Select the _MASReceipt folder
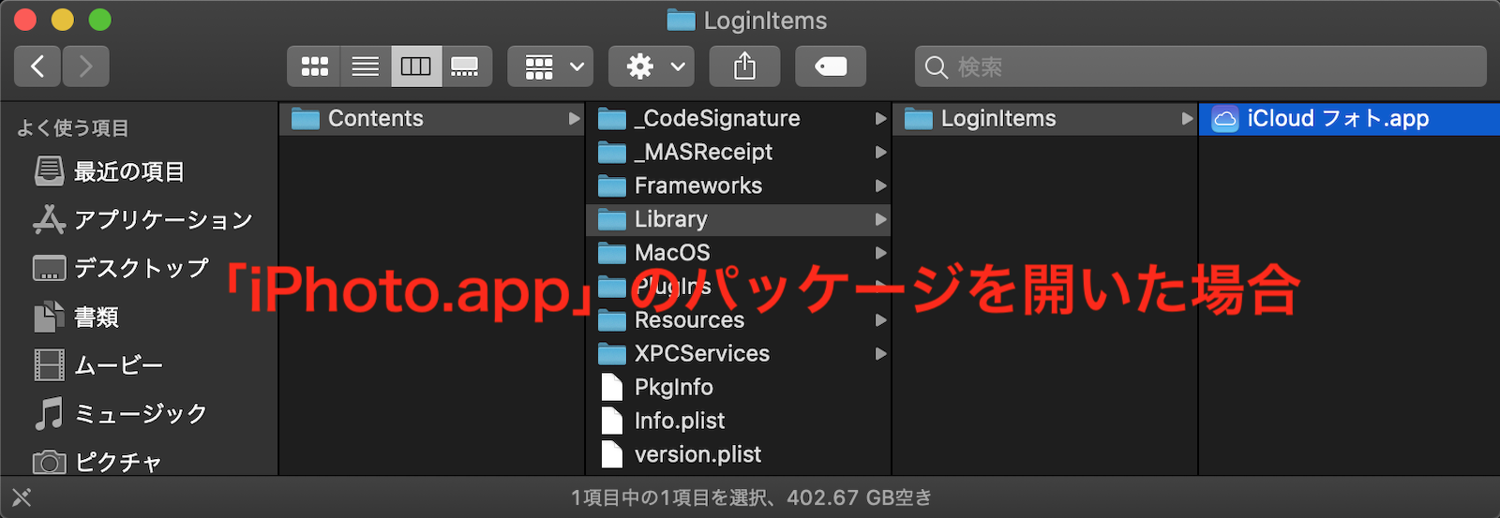Viewport: 1500px width, 518px height. pos(738,153)
